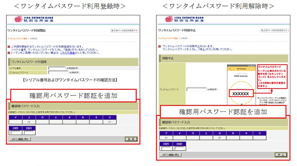This screenshot has width=297, height=166.
Task: Click the hamburger menu icon in VIP Access phone image
Action: [230, 69]
